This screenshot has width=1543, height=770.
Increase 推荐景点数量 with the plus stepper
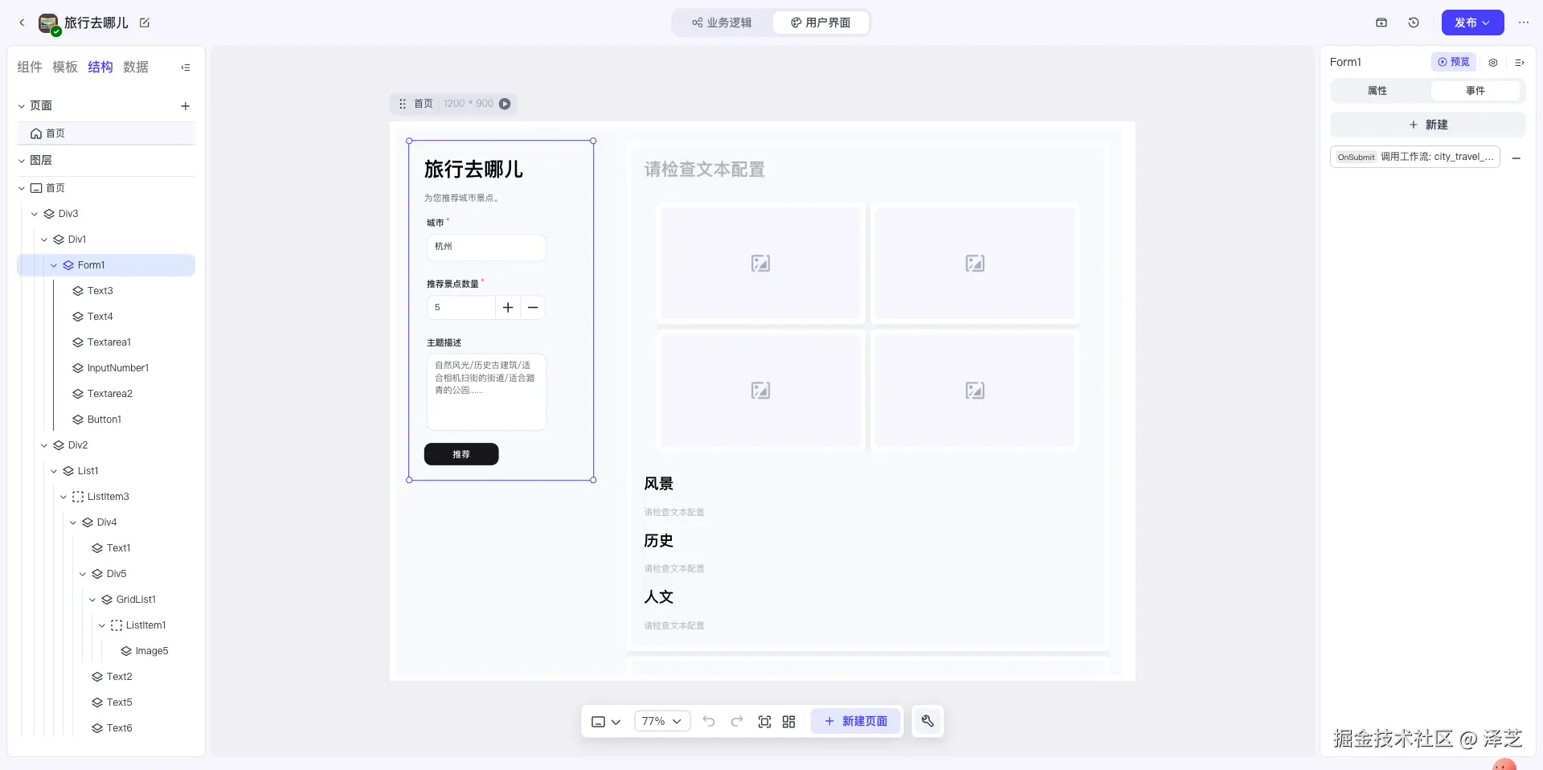507,308
